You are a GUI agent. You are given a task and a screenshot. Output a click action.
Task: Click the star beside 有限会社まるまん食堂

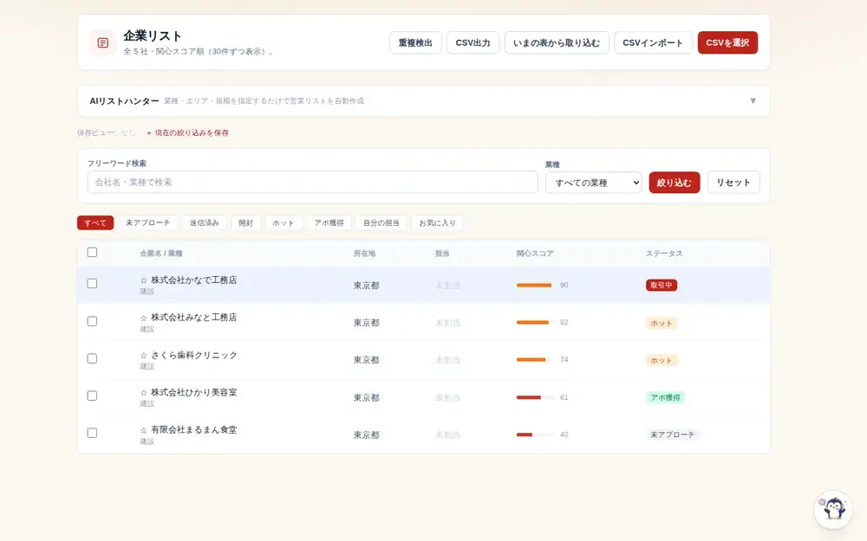144,430
